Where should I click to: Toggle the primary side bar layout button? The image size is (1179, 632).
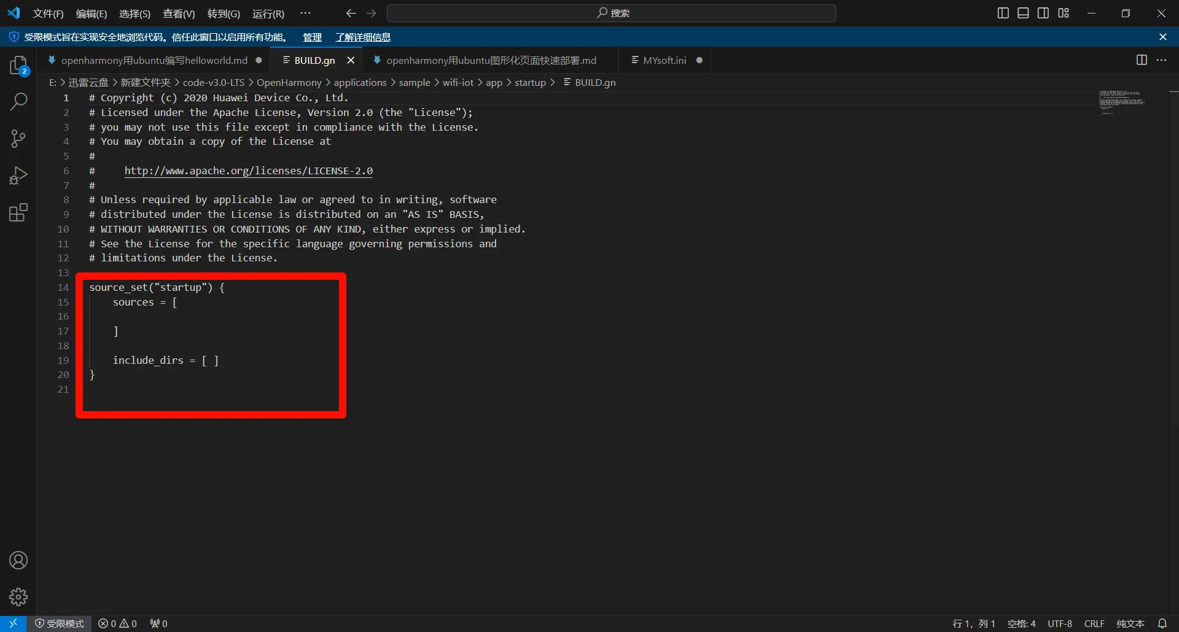pyautogui.click(x=1003, y=13)
